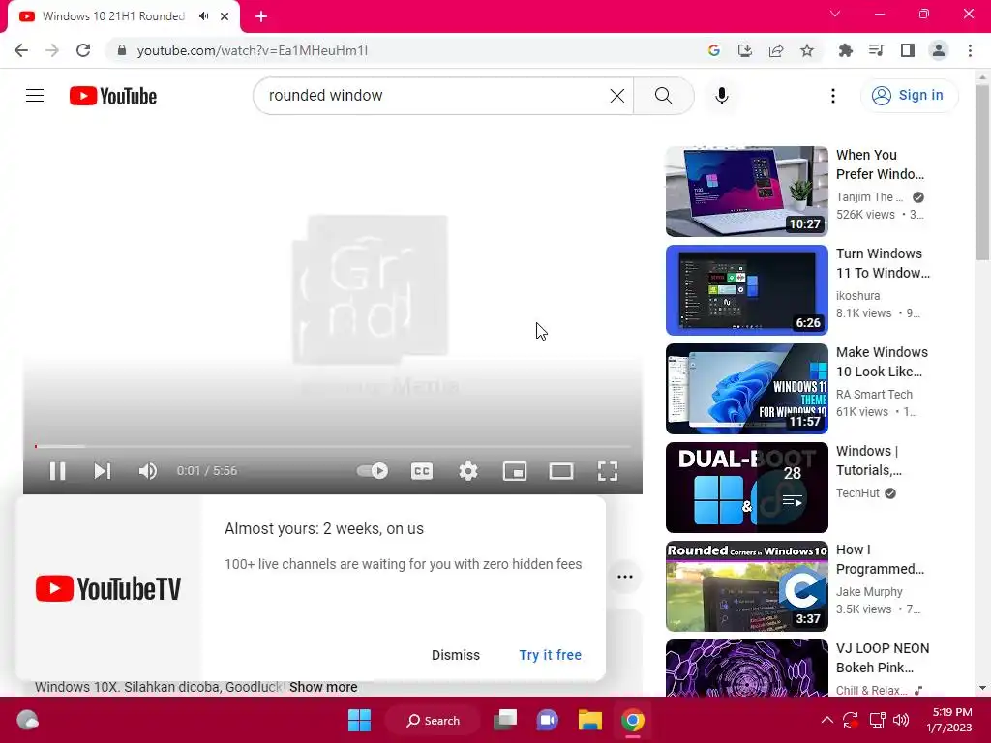The width and height of the screenshot is (991, 743).
Task: Open Turn Windows 11 To Windows video title
Action: point(883,263)
